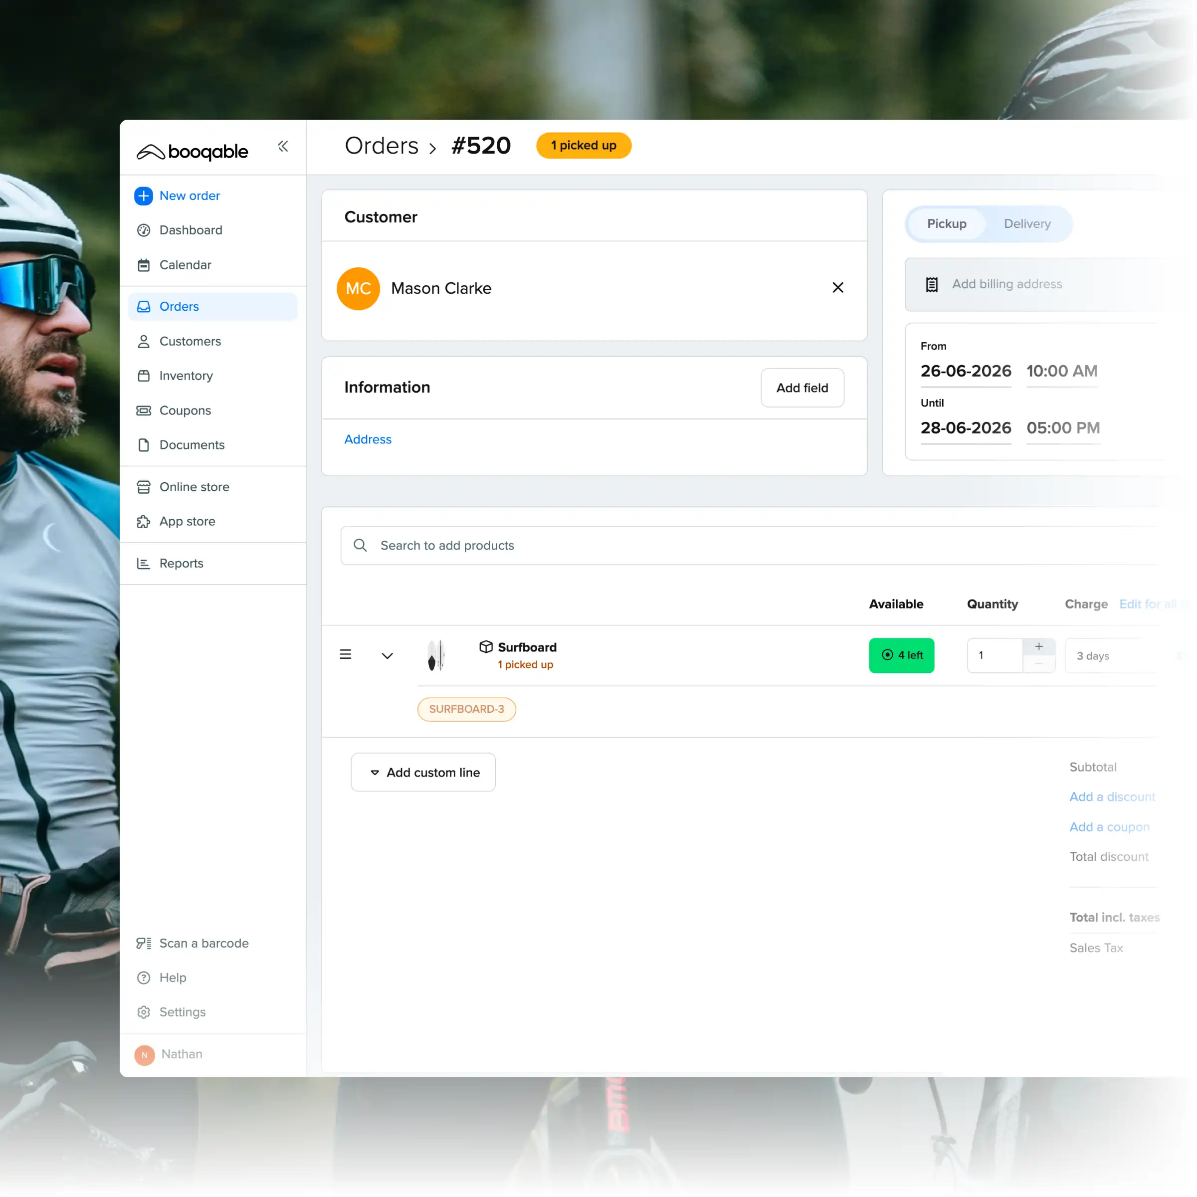Click the Surfboard quantity field

click(995, 655)
